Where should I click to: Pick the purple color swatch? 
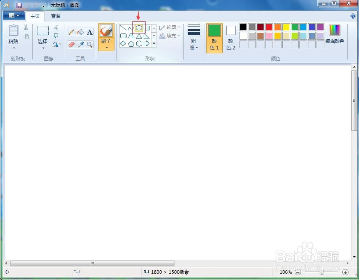[x=320, y=27]
